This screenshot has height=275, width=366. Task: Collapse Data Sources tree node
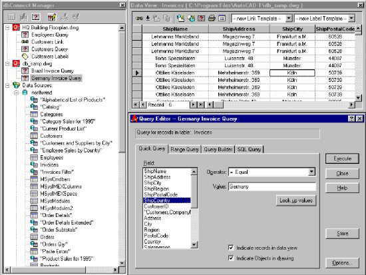coord(7,85)
